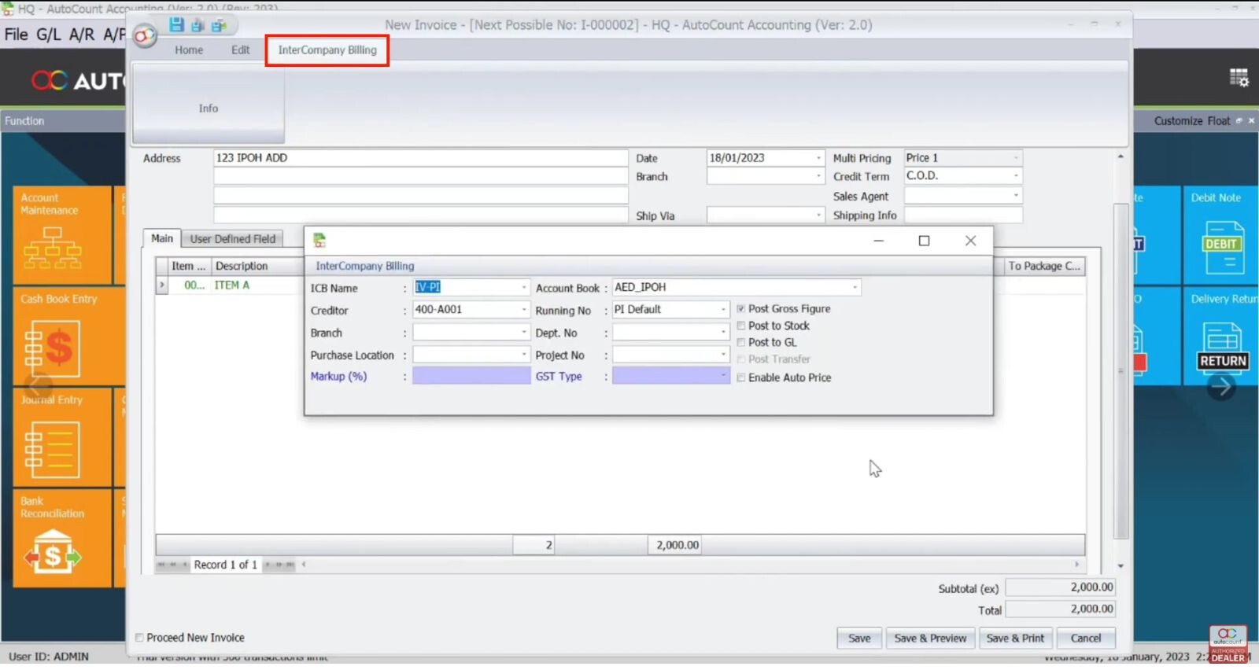Open Cash Book Entry tile icon

point(52,348)
